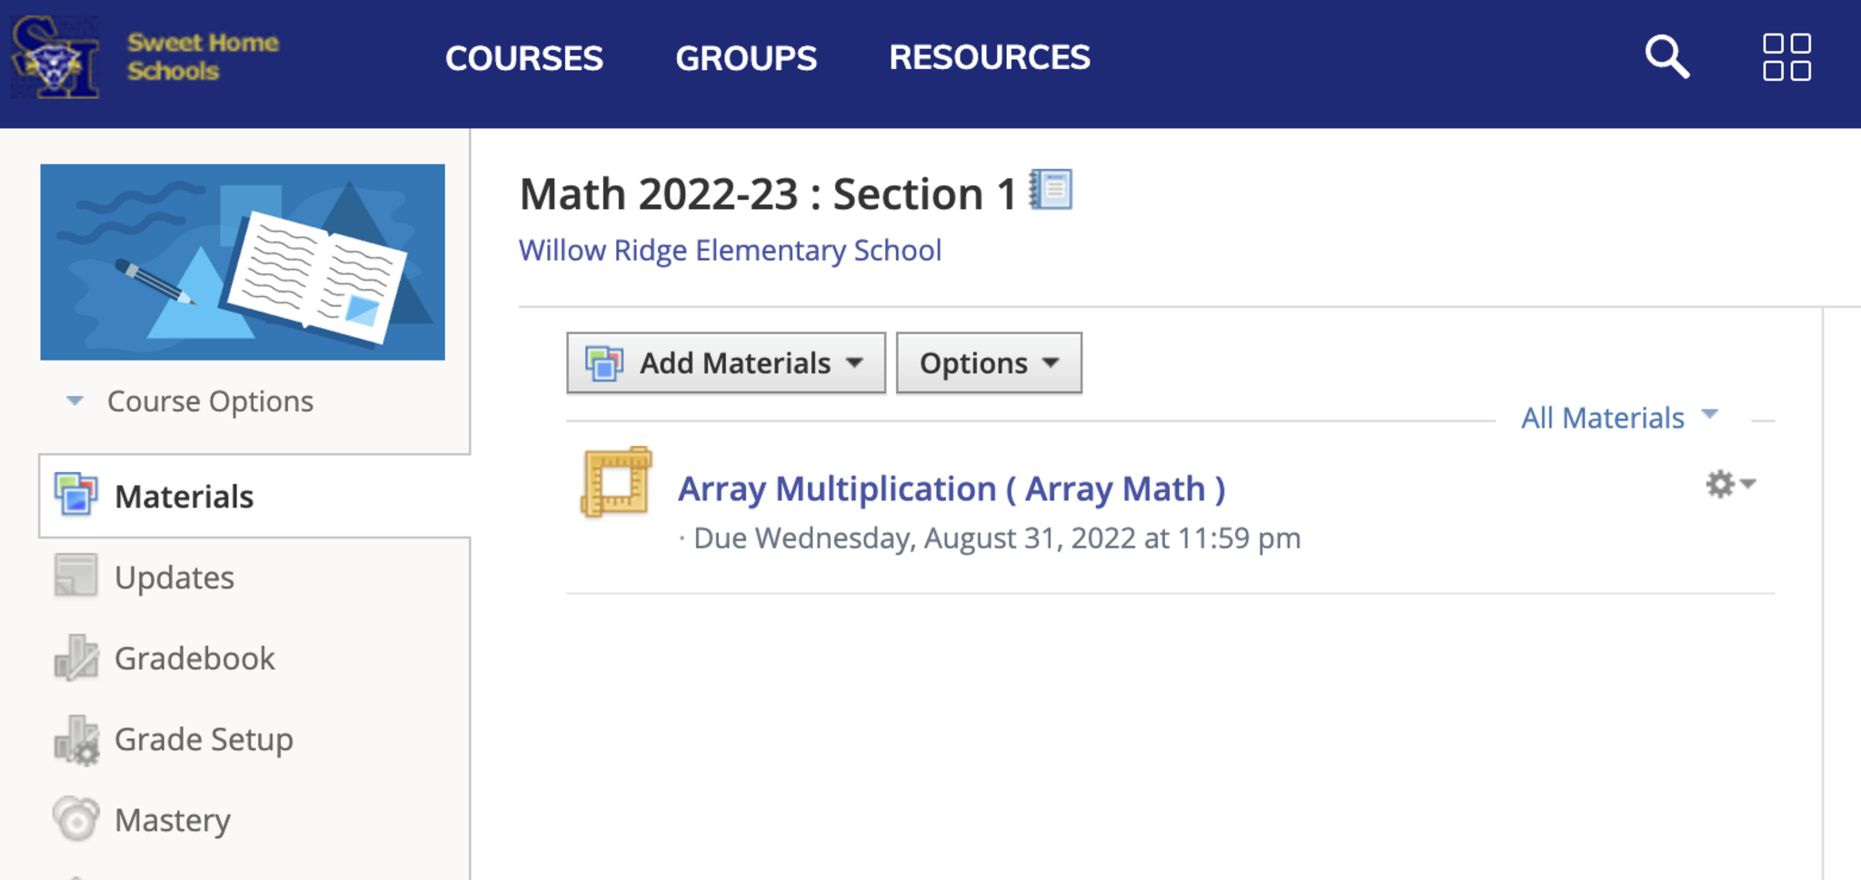Image resolution: width=1861 pixels, height=880 pixels.
Task: Expand the Course Options section
Action: point(191,401)
